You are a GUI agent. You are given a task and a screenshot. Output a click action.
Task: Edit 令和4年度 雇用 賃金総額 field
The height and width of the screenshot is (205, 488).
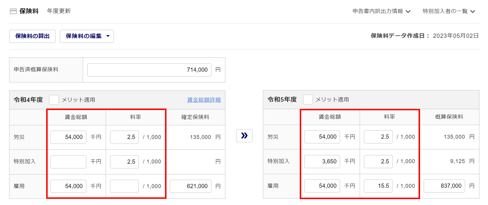[68, 186]
